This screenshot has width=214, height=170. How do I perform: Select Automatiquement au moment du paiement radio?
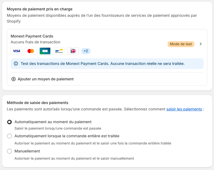9,122
